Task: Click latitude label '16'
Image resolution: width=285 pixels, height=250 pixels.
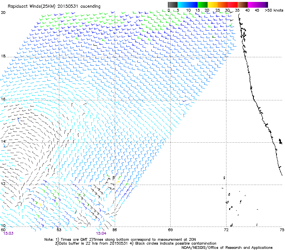Action: point(3,99)
